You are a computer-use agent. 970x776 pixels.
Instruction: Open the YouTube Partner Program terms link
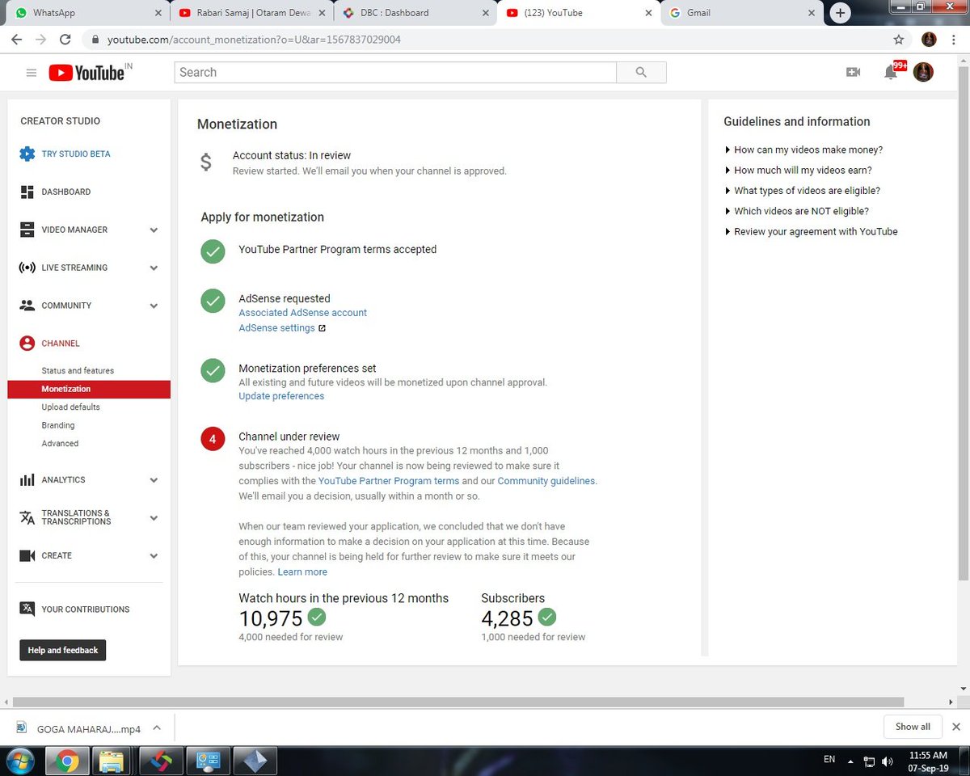[389, 481]
